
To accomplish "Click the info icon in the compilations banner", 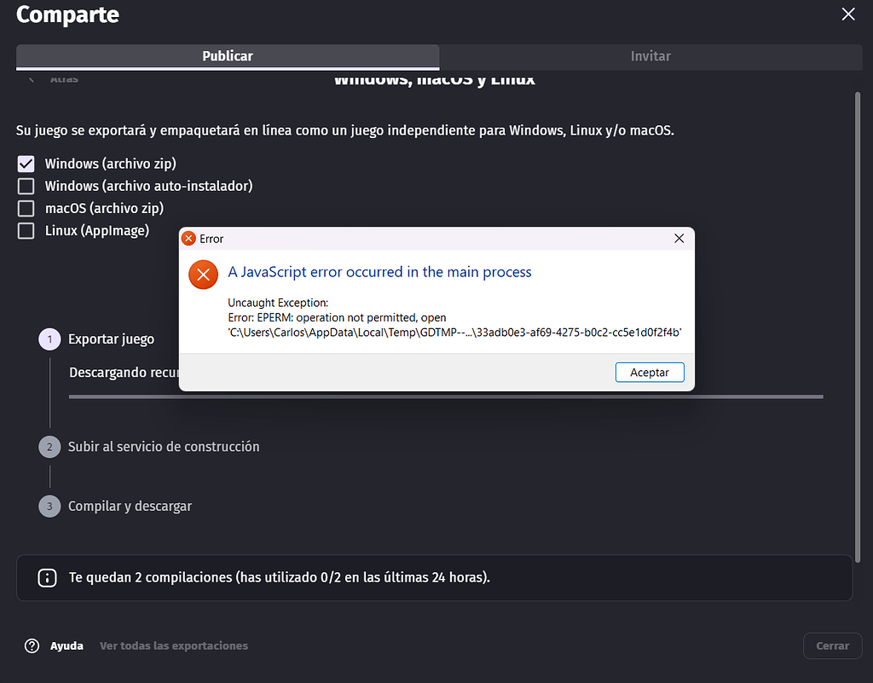I will tap(48, 577).
